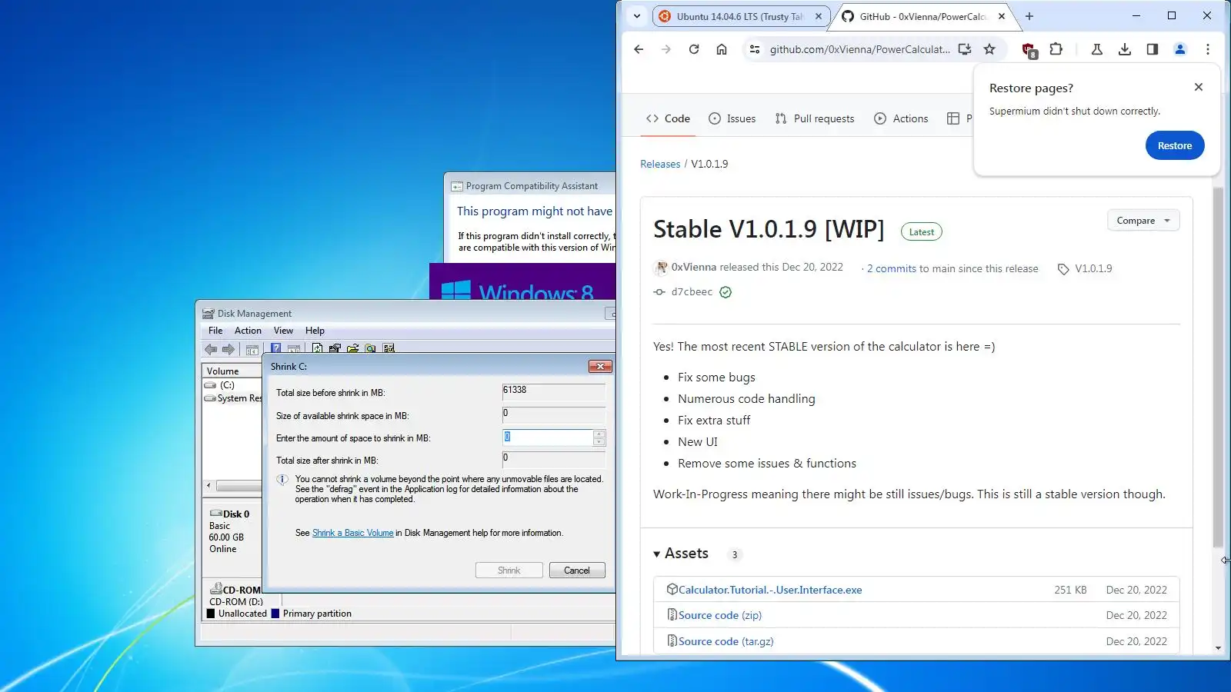1231x692 pixels.
Task: Reload the GitHub page
Action: tap(694, 49)
